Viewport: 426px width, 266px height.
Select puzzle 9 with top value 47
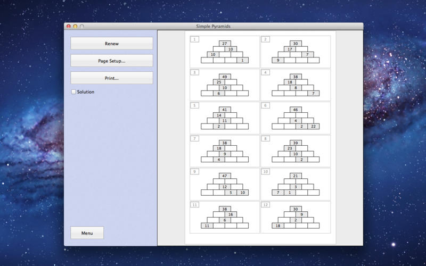224,184
